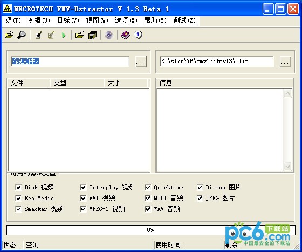
Task: Browse for source file with ... button
Action: (x=141, y=62)
